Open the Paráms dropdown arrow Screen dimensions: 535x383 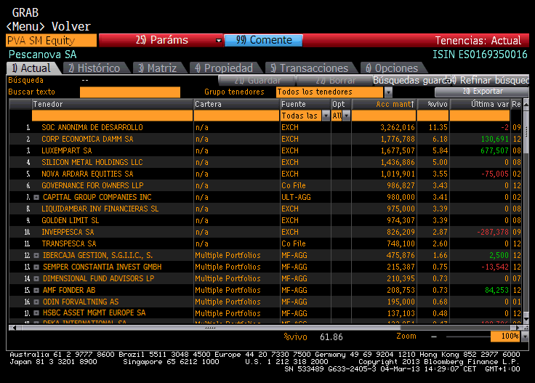[219, 41]
